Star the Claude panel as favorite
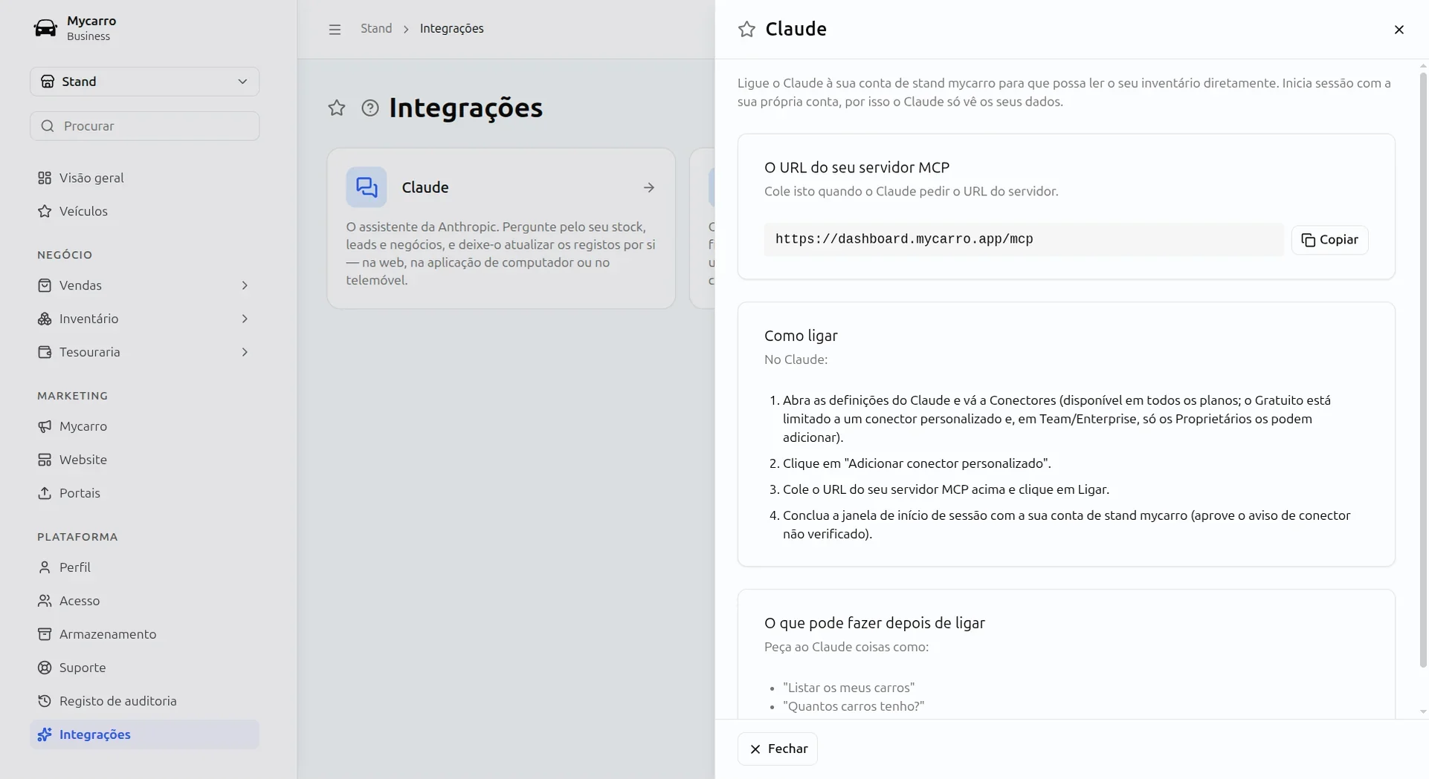The image size is (1429, 779). [746, 29]
